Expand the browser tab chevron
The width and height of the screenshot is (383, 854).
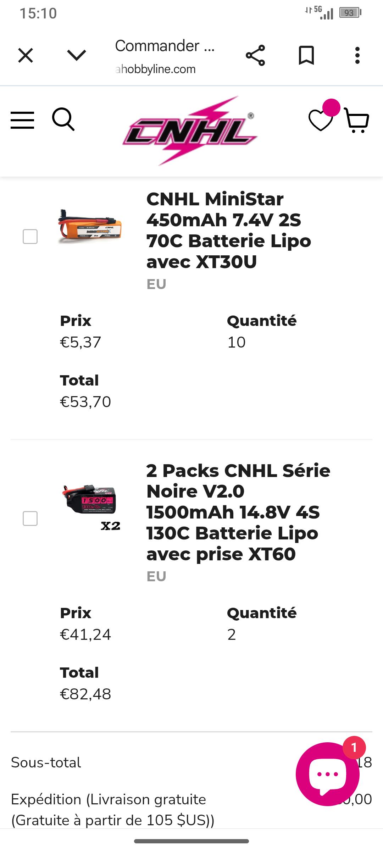[x=77, y=55]
